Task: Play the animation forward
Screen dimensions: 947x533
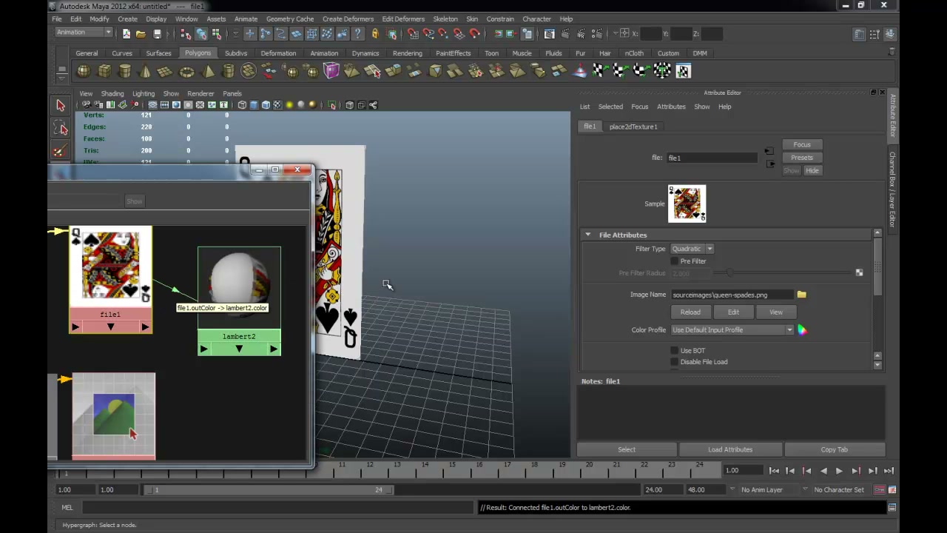Action: 839,471
